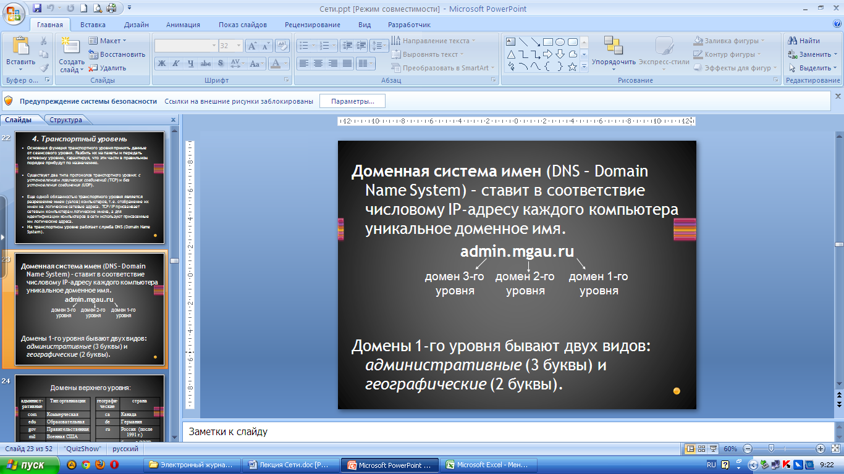Screen dimensions: 844x474
Task: Open the Вставка ribbon tab
Action: click(x=93, y=25)
